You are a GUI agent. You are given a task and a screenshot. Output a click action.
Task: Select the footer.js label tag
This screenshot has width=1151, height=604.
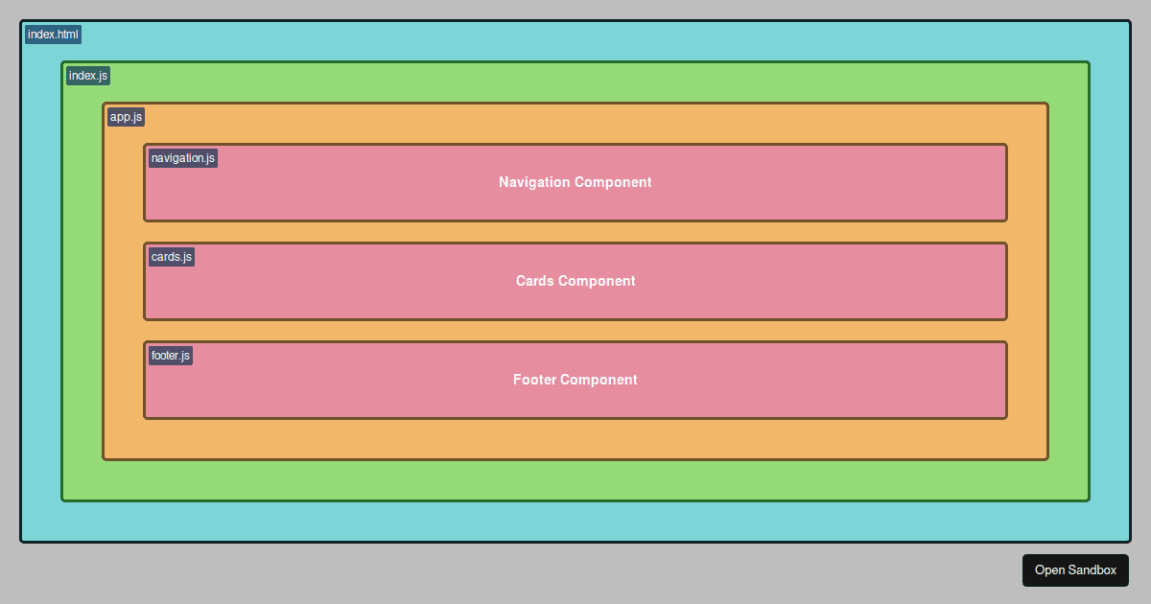pos(171,356)
